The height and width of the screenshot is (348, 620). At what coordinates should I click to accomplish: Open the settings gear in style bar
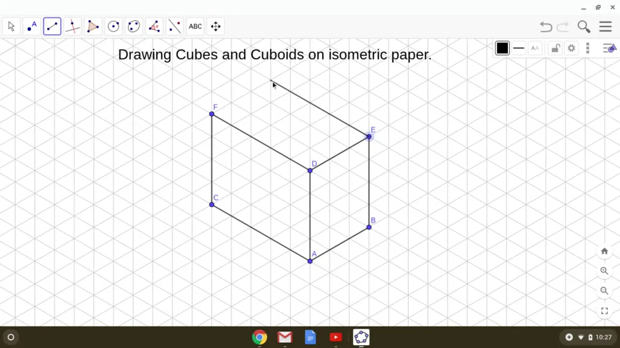[572, 48]
